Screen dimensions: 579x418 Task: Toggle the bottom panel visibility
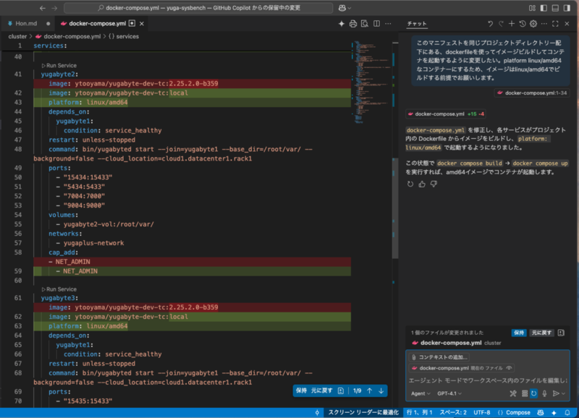[555, 8]
